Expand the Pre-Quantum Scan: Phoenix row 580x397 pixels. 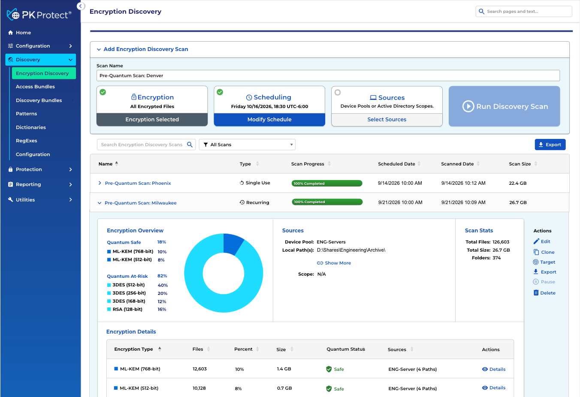tap(100, 183)
